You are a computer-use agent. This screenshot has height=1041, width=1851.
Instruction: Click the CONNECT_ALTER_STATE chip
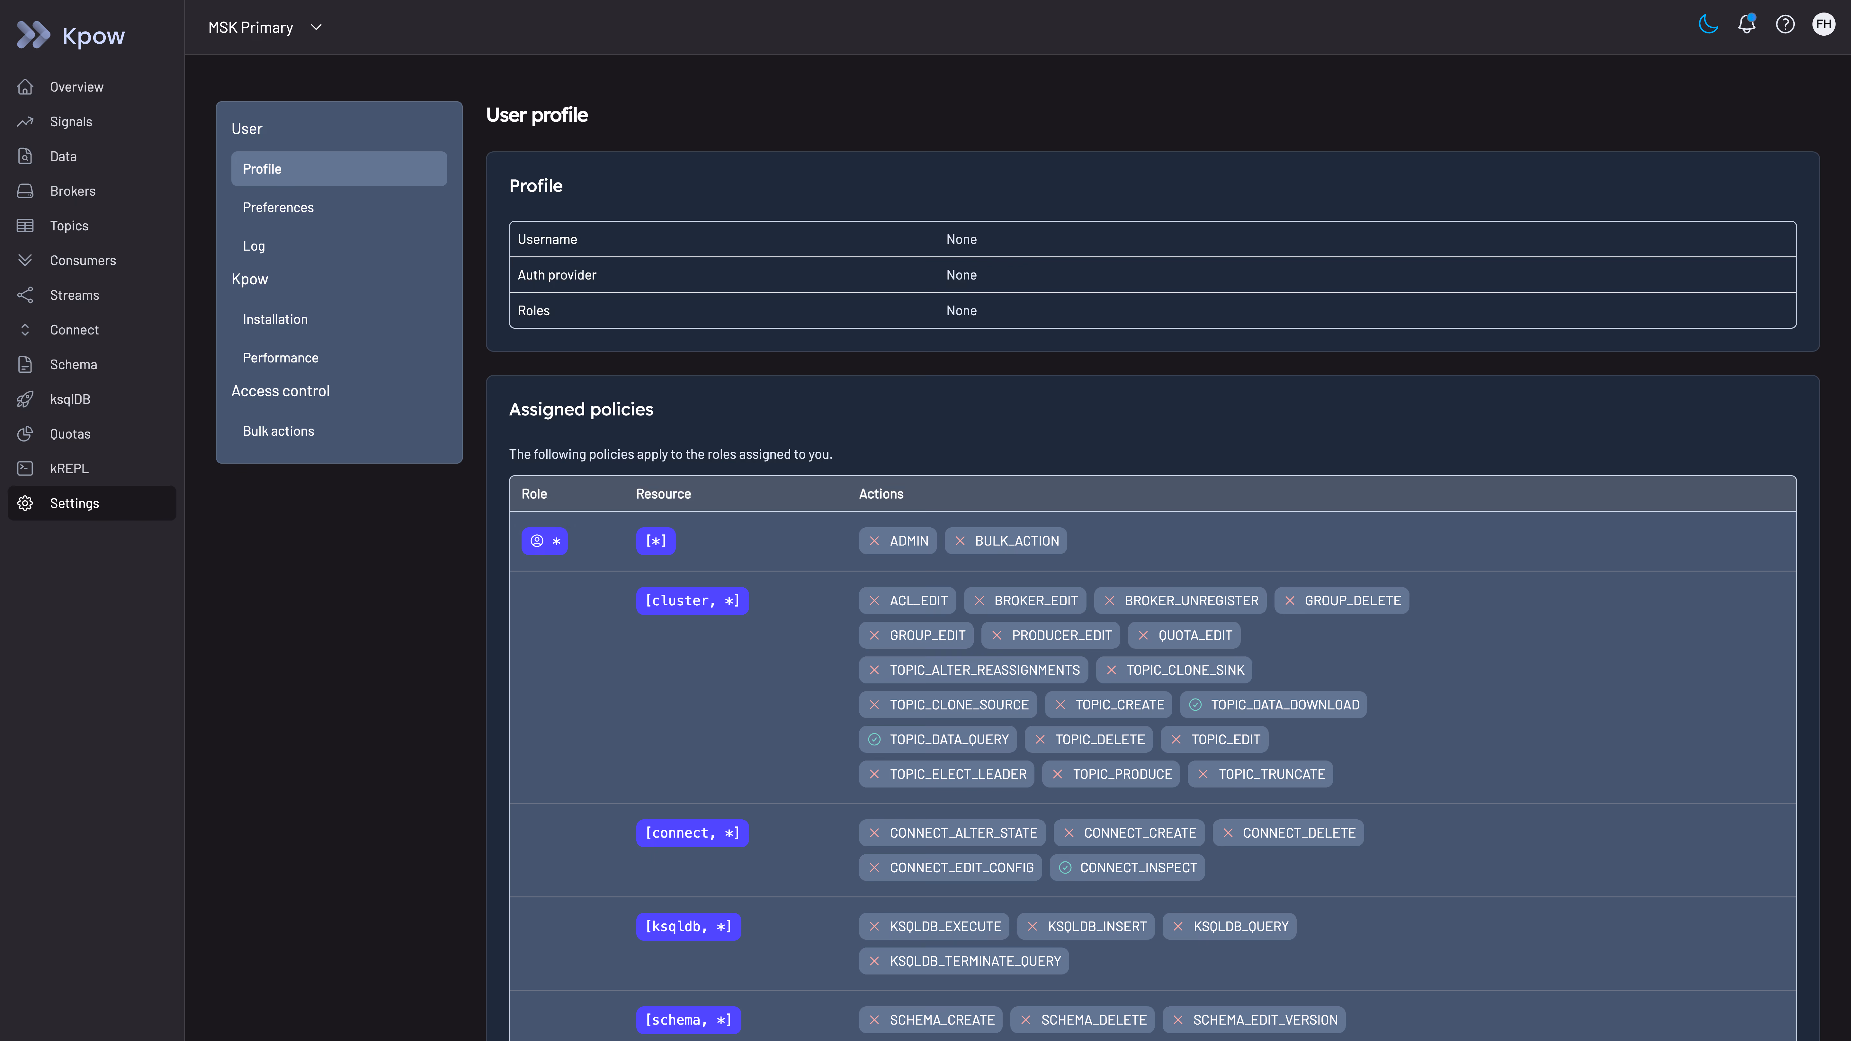[952, 833]
